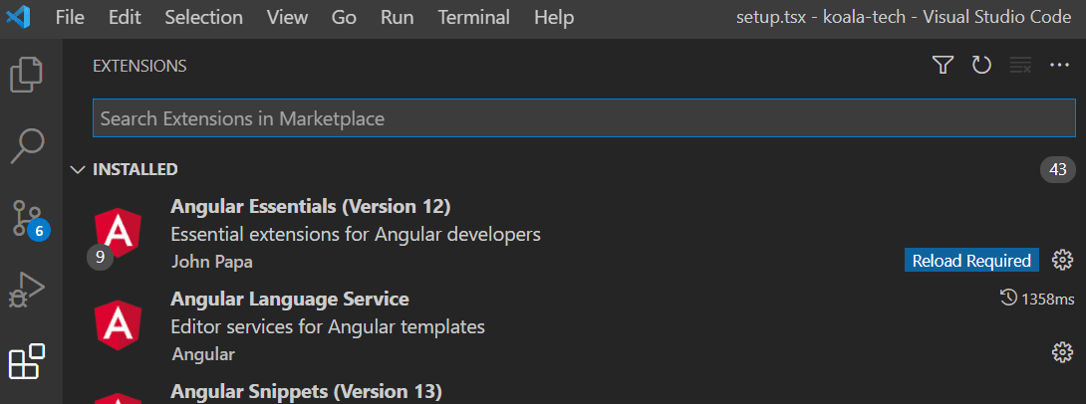The width and height of the screenshot is (1086, 404).
Task: Open the File menu
Action: [70, 18]
